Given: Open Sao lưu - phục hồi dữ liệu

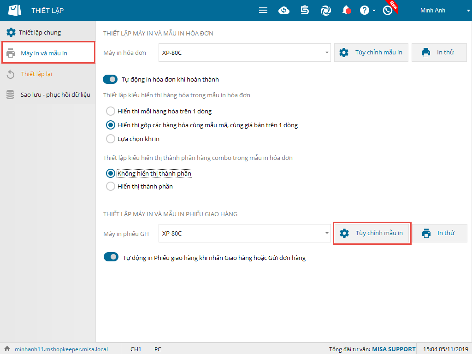Looking at the screenshot, I should coord(48,94).
